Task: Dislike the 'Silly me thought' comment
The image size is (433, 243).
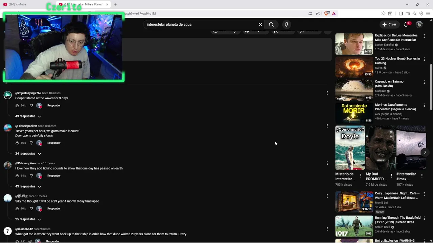Action: coord(31,209)
